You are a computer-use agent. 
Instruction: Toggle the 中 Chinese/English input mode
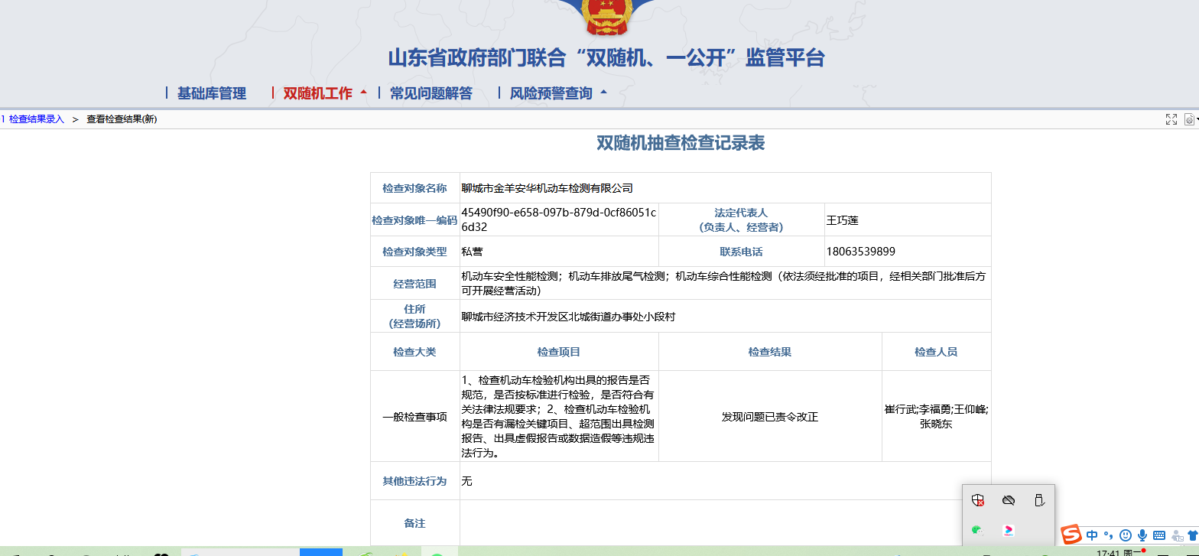(x=1092, y=535)
